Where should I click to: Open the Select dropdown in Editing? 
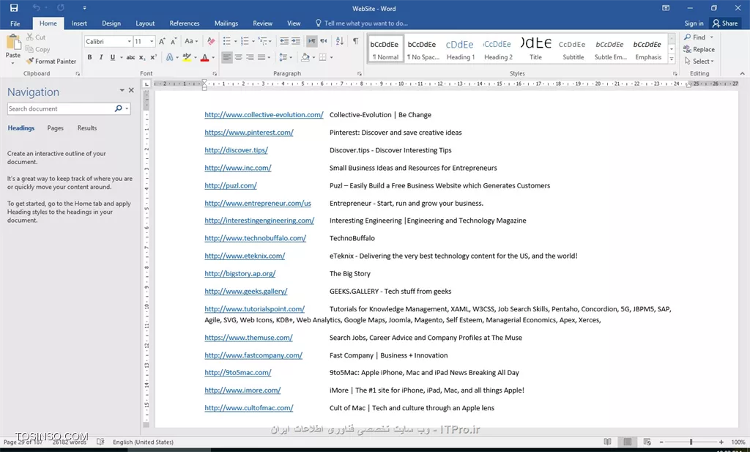click(699, 62)
